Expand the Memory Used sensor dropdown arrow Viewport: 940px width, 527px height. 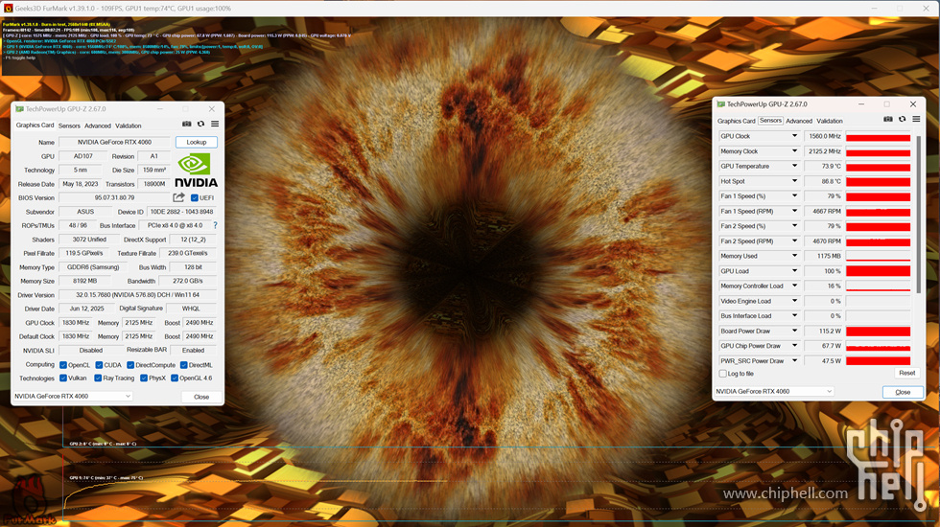click(x=794, y=256)
